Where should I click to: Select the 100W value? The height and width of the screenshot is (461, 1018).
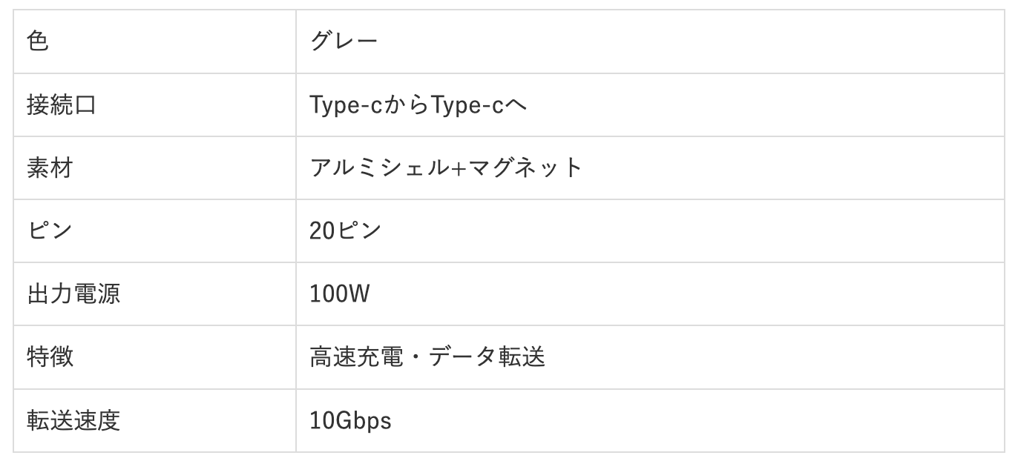(x=339, y=294)
